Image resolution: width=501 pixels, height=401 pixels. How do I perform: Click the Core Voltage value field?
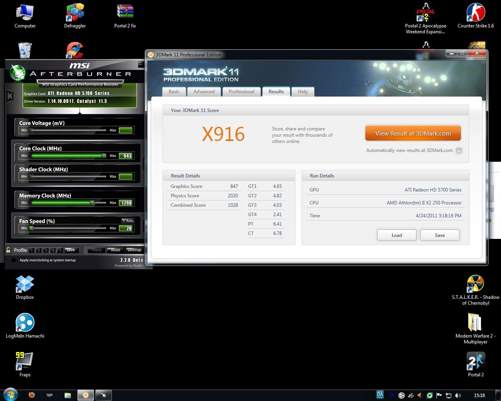point(126,130)
